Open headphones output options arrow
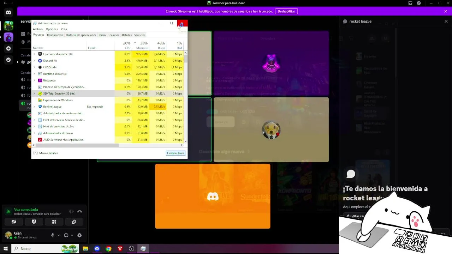 (72, 235)
